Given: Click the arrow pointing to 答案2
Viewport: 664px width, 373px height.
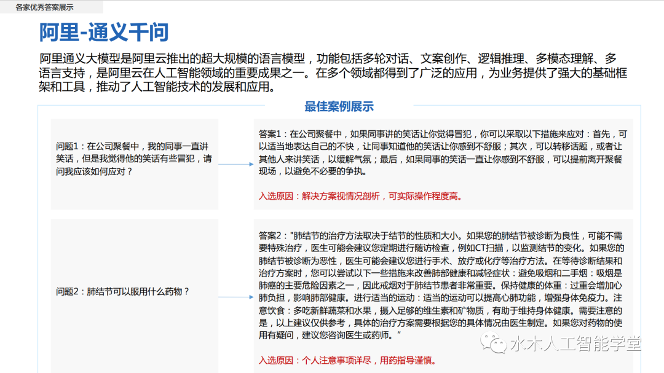Looking at the screenshot, I should [235, 297].
